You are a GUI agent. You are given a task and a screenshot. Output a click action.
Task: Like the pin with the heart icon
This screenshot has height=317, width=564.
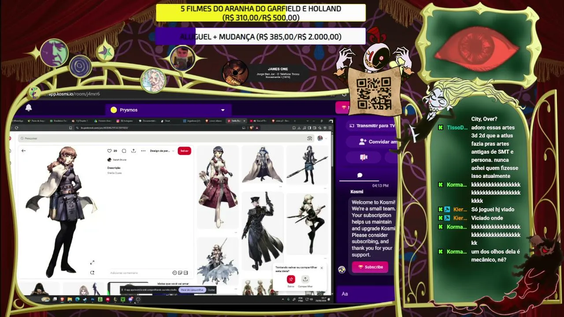coord(109,151)
